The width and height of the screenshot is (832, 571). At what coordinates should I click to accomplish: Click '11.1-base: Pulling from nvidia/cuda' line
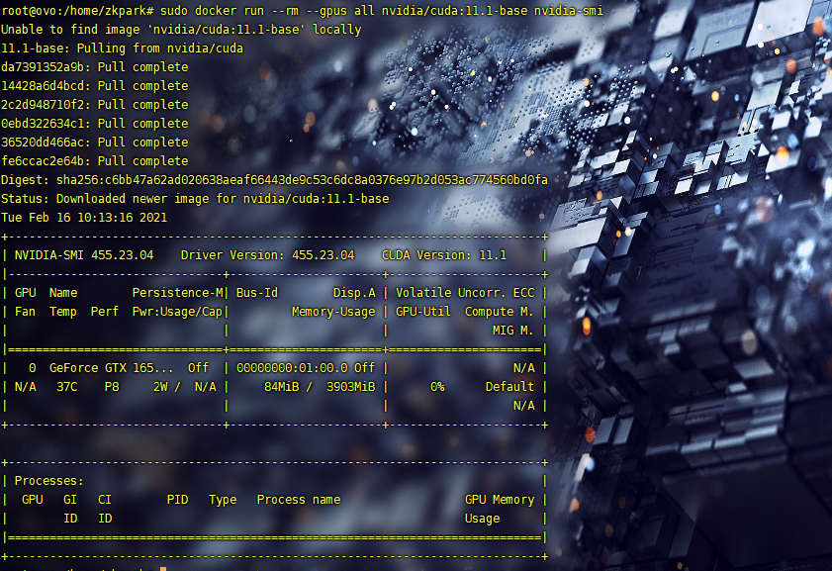122,48
